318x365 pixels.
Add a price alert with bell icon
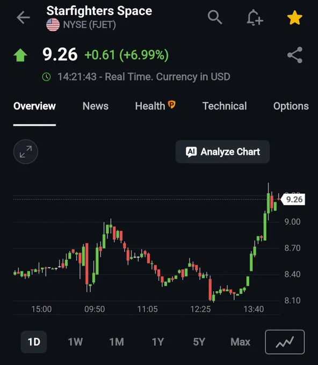click(255, 18)
